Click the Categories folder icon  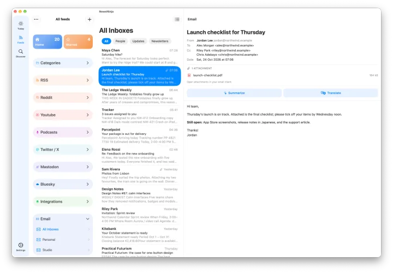(37, 63)
